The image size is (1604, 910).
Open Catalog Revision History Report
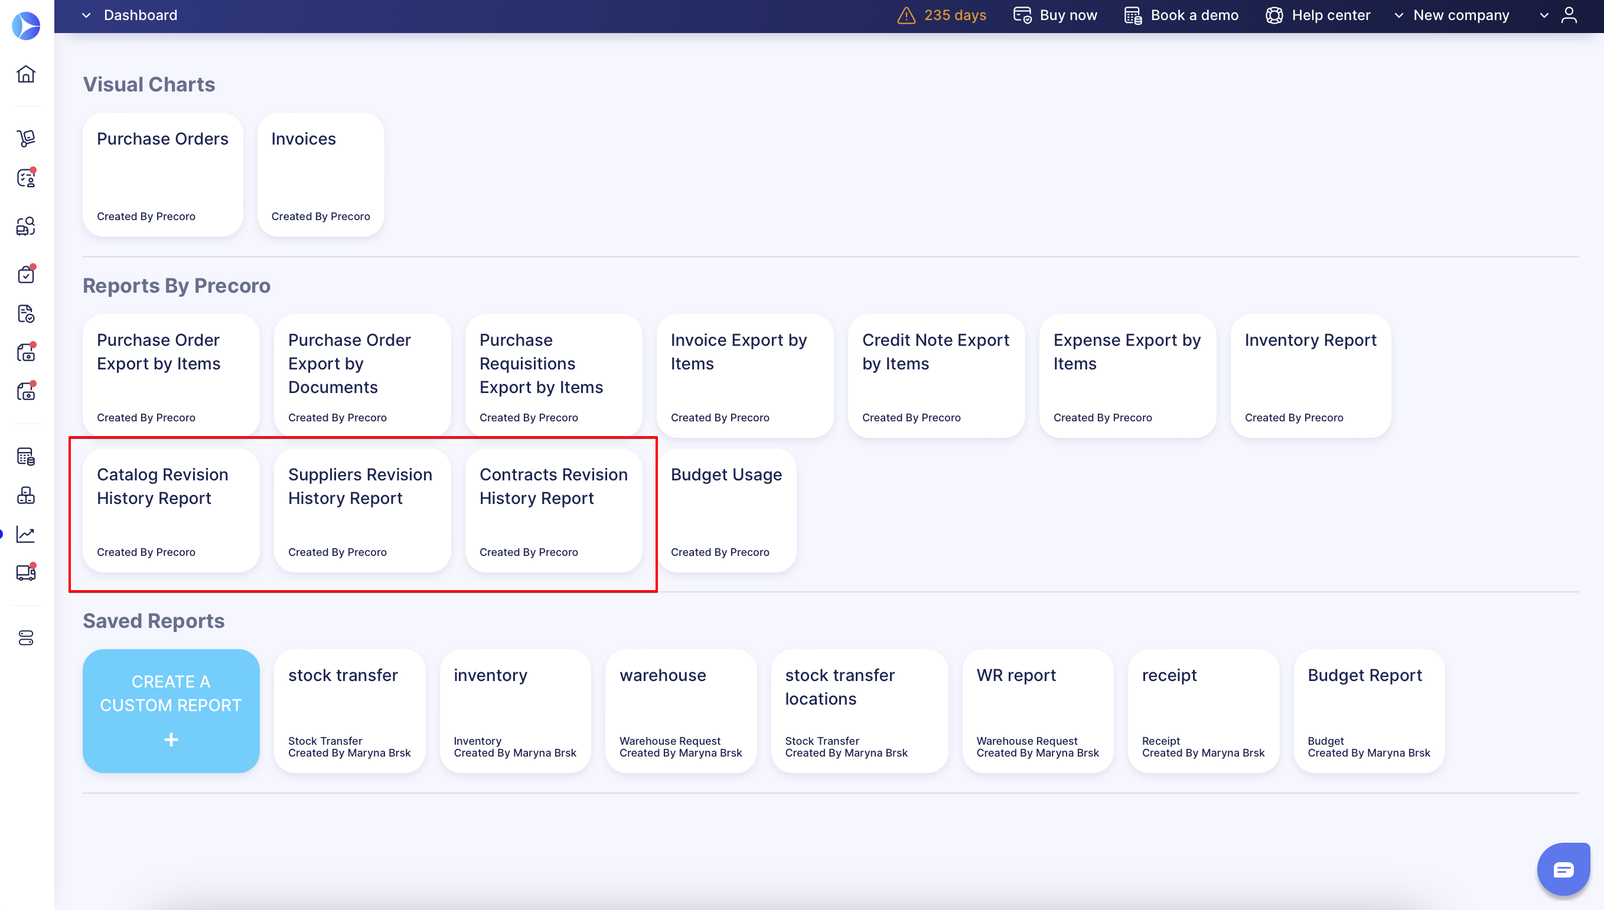pos(171,510)
